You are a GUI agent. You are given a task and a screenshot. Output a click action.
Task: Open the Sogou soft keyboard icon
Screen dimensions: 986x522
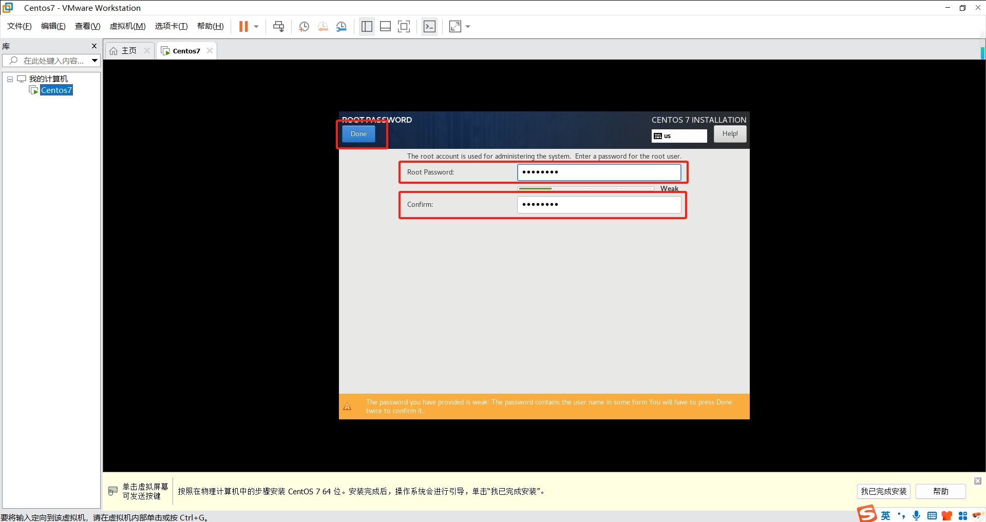click(x=932, y=515)
